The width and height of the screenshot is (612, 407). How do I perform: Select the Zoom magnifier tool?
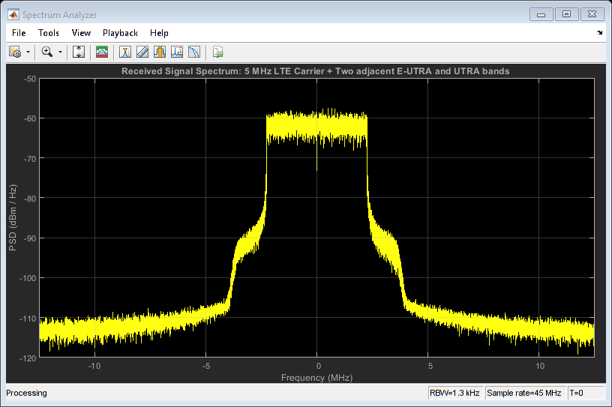[x=46, y=52]
